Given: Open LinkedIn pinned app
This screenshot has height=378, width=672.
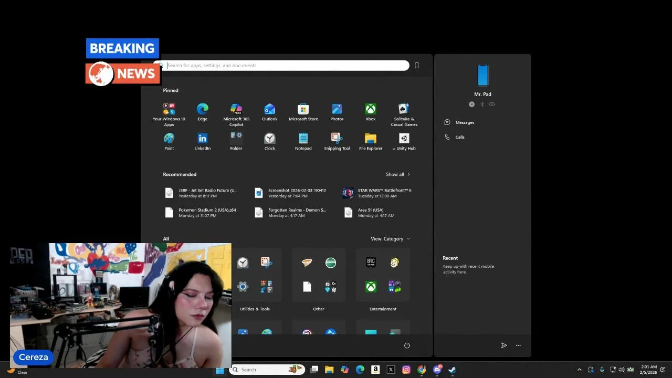Looking at the screenshot, I should (203, 142).
